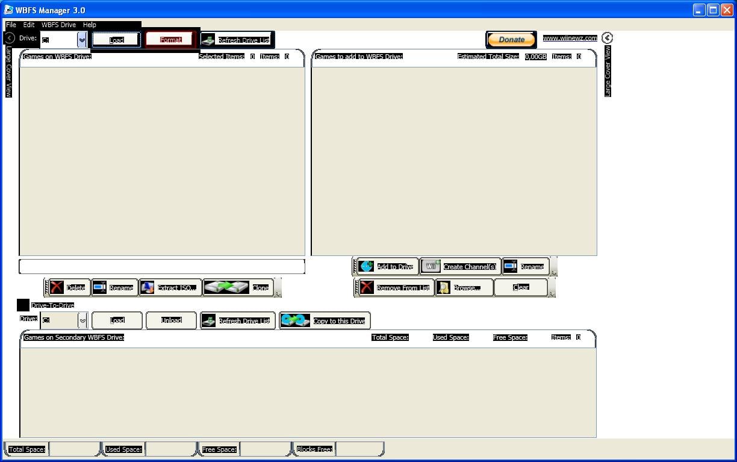Open the WBFS Drive menu
This screenshot has height=462, width=737.
point(58,25)
